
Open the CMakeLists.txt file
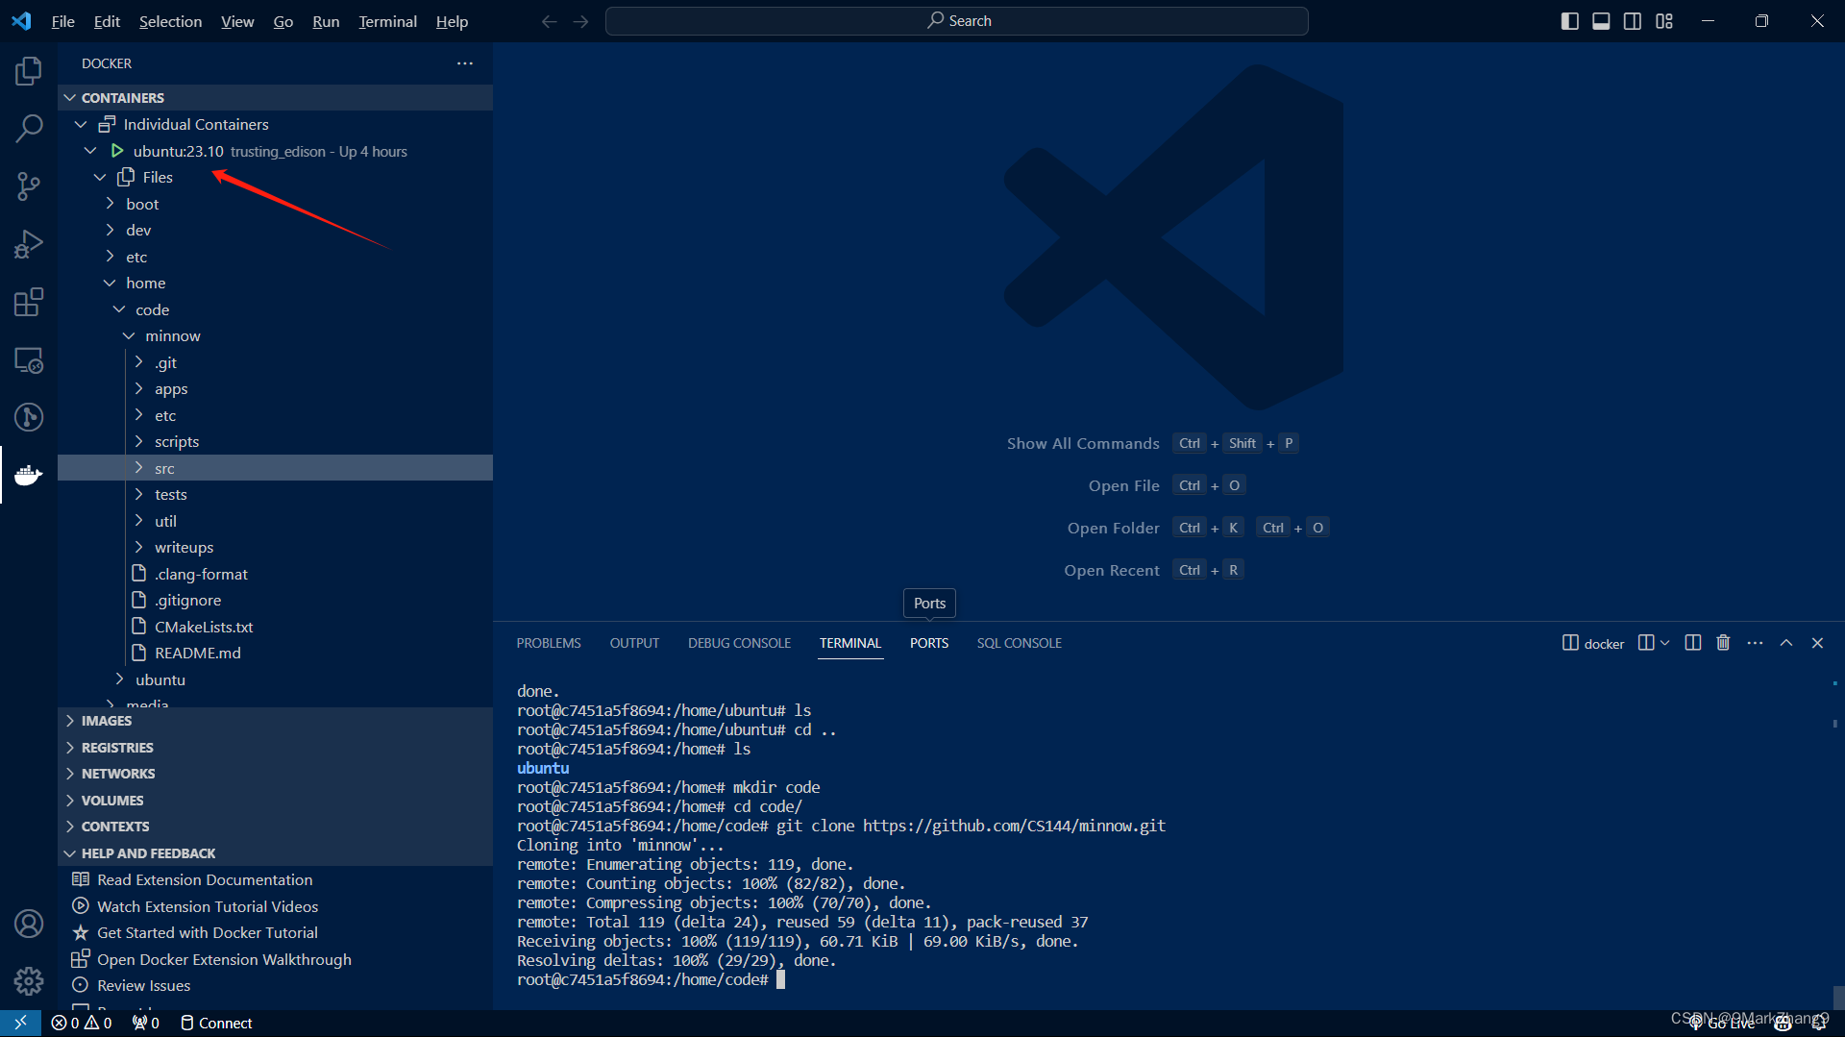(x=204, y=627)
